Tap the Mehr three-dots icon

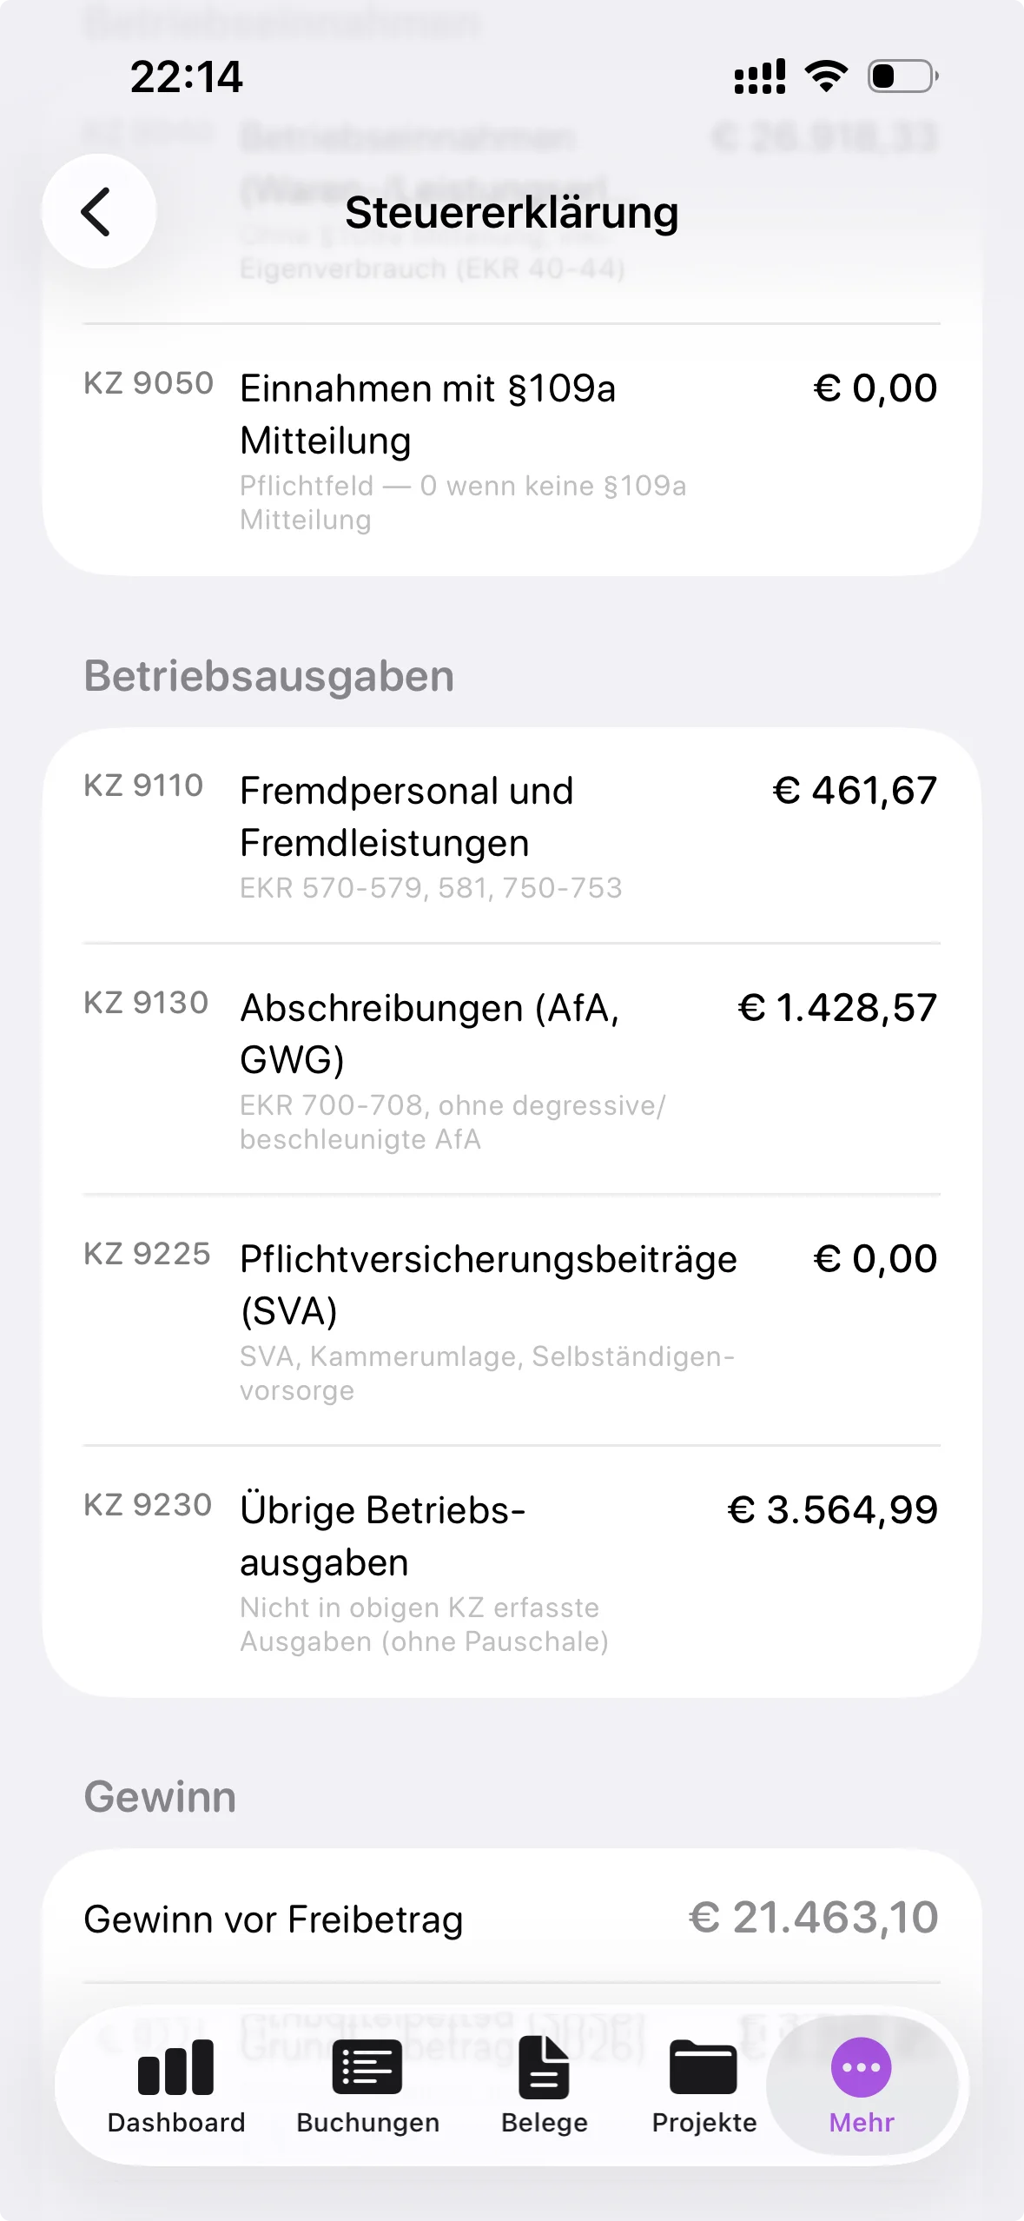pyautogui.click(x=862, y=2067)
